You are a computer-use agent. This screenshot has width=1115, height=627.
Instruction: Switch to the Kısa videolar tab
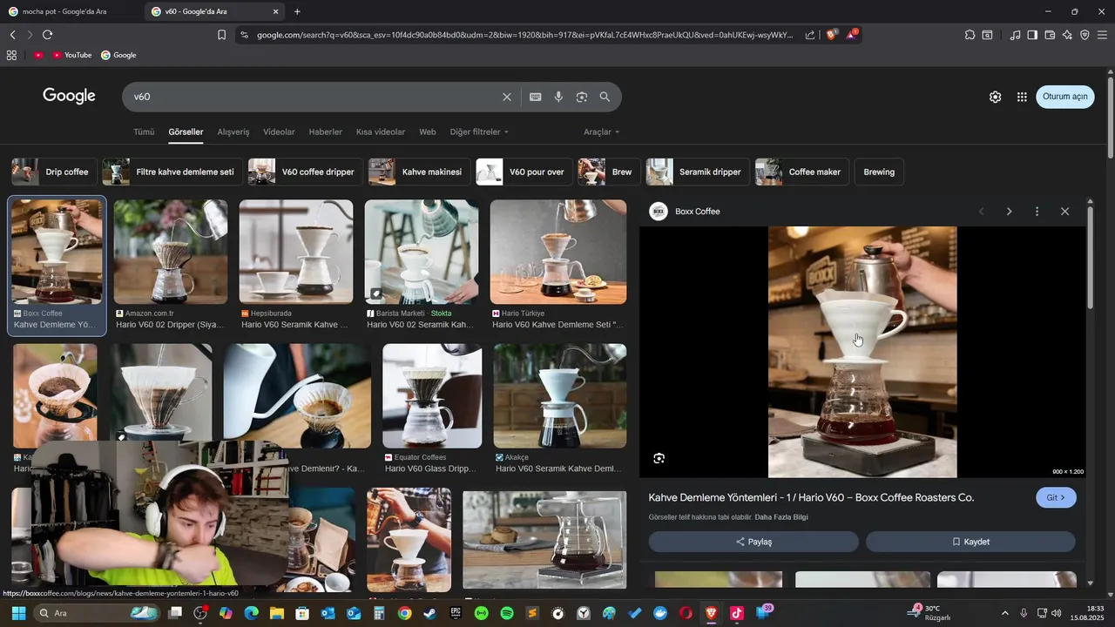tap(381, 131)
